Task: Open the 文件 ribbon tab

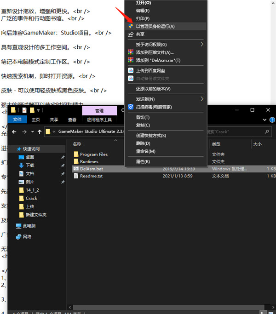Action: tap(17, 120)
